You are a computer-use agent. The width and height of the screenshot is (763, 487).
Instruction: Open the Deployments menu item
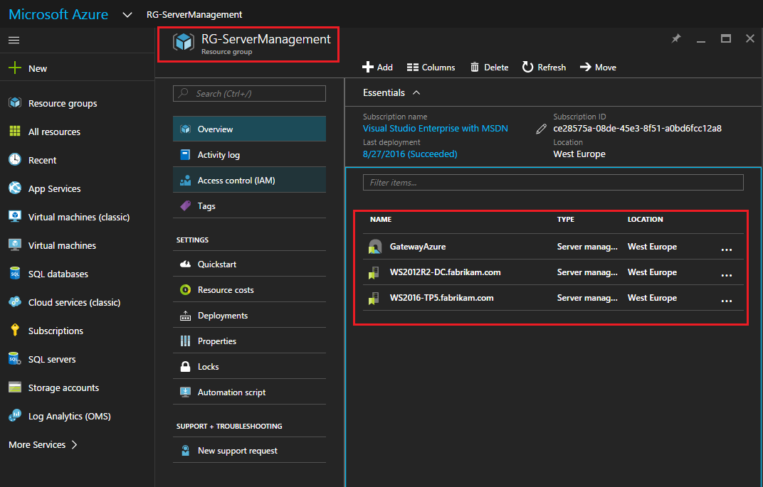pos(249,316)
